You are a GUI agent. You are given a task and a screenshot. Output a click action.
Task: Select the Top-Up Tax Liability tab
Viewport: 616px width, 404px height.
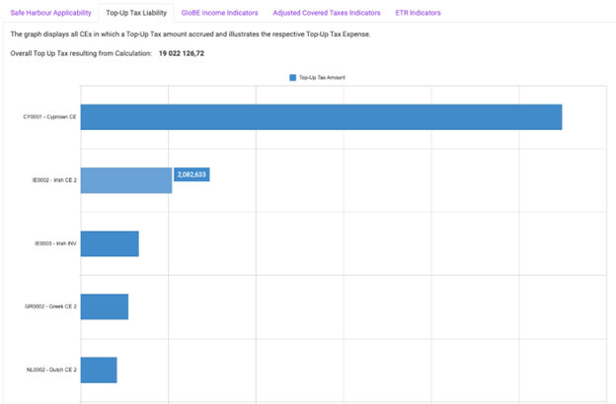(x=136, y=13)
